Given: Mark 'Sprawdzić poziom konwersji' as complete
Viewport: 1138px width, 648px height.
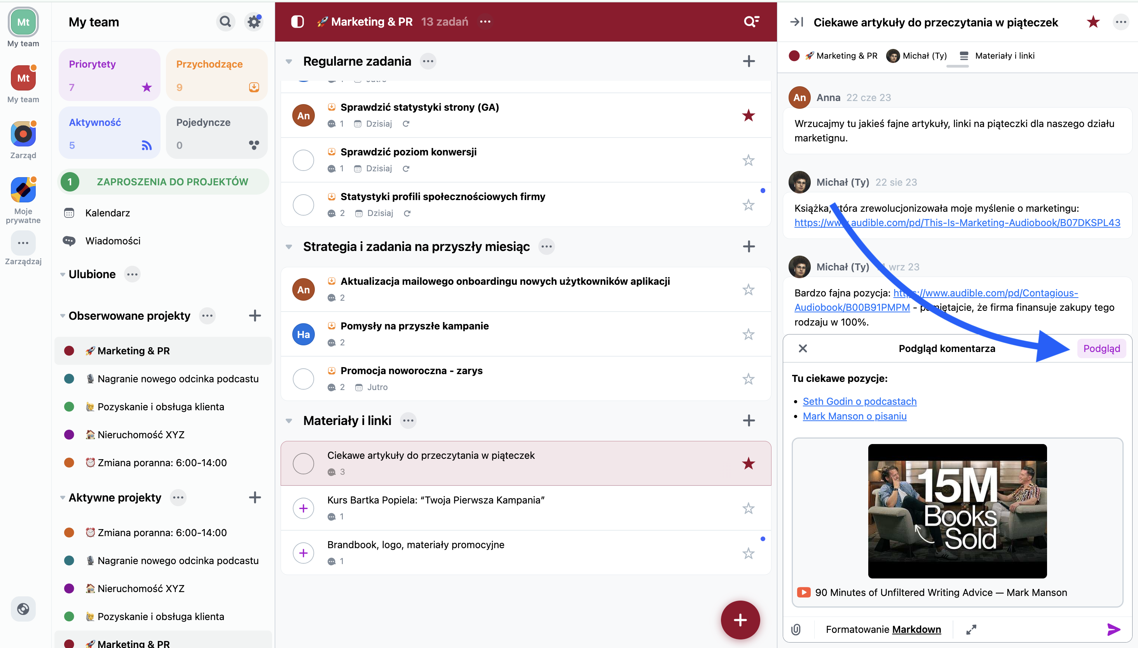Looking at the screenshot, I should coord(303,160).
